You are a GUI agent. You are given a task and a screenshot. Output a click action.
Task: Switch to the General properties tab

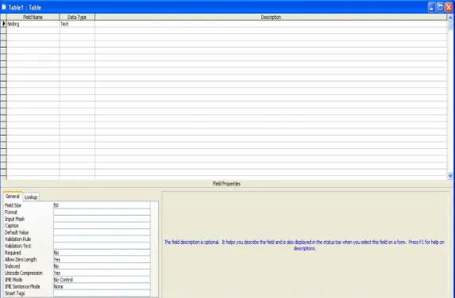(13, 197)
